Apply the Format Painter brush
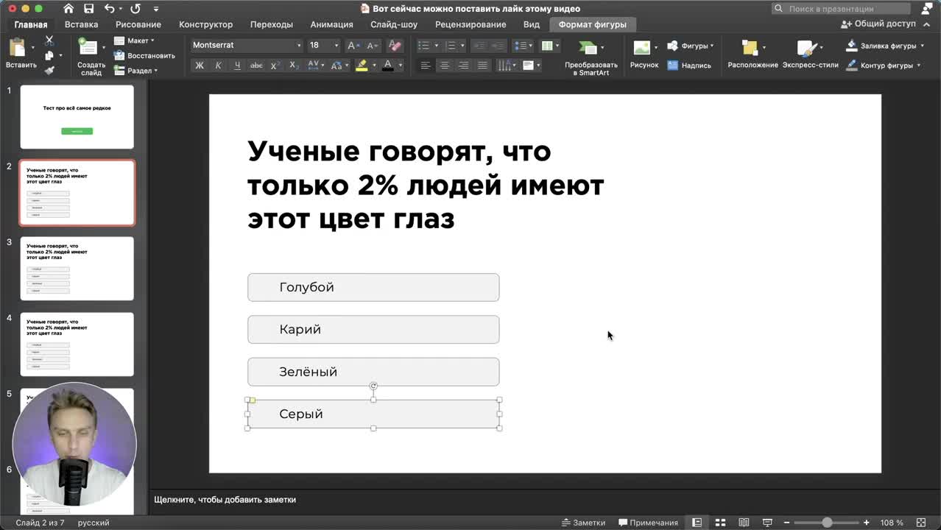This screenshot has width=941, height=530. tap(49, 71)
